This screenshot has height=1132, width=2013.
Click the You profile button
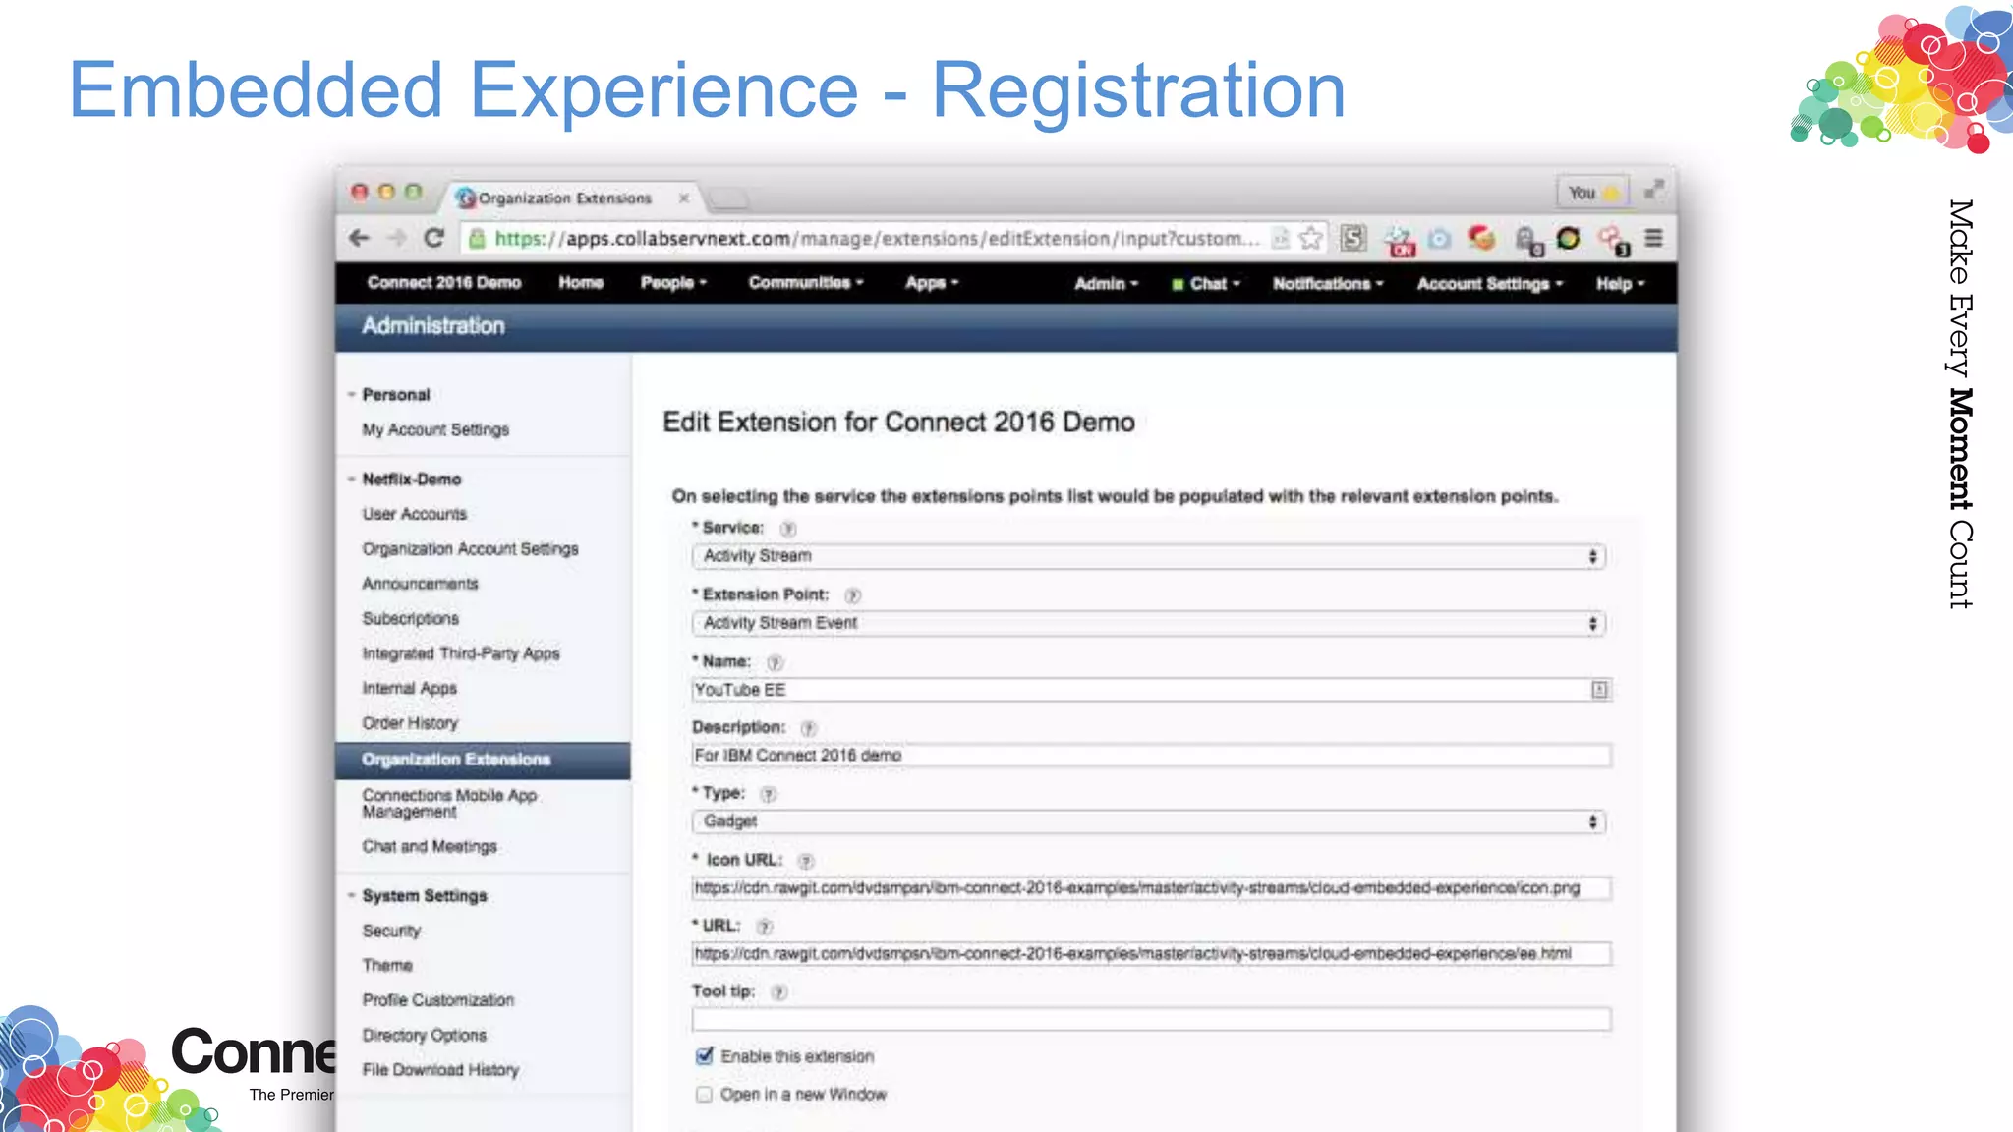point(1592,193)
